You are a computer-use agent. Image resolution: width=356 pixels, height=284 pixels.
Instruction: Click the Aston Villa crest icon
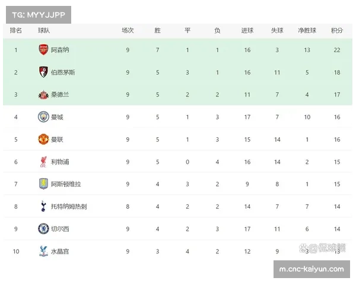tap(43, 184)
